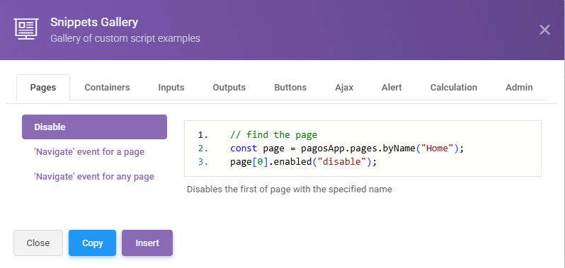
Task: Close the Snippets Gallery dialog with X
Action: [544, 30]
